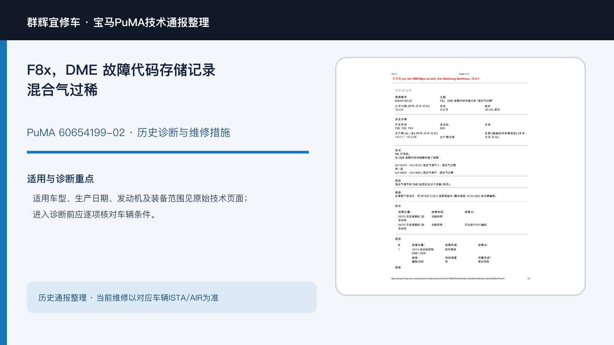Viewport: 614px width, 345px height.
Task: Click the fault code 0x118101 line
Action: click(425, 165)
